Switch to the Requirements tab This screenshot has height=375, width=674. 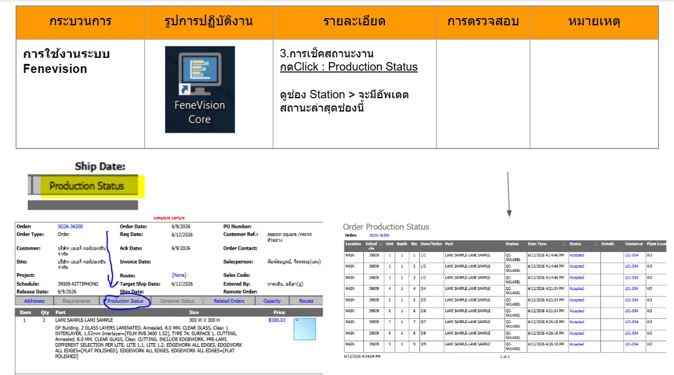click(x=77, y=301)
